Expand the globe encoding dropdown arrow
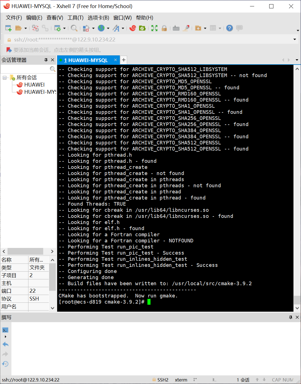Viewport: 301px width, 384px height. pyautogui.click(x=108, y=28)
